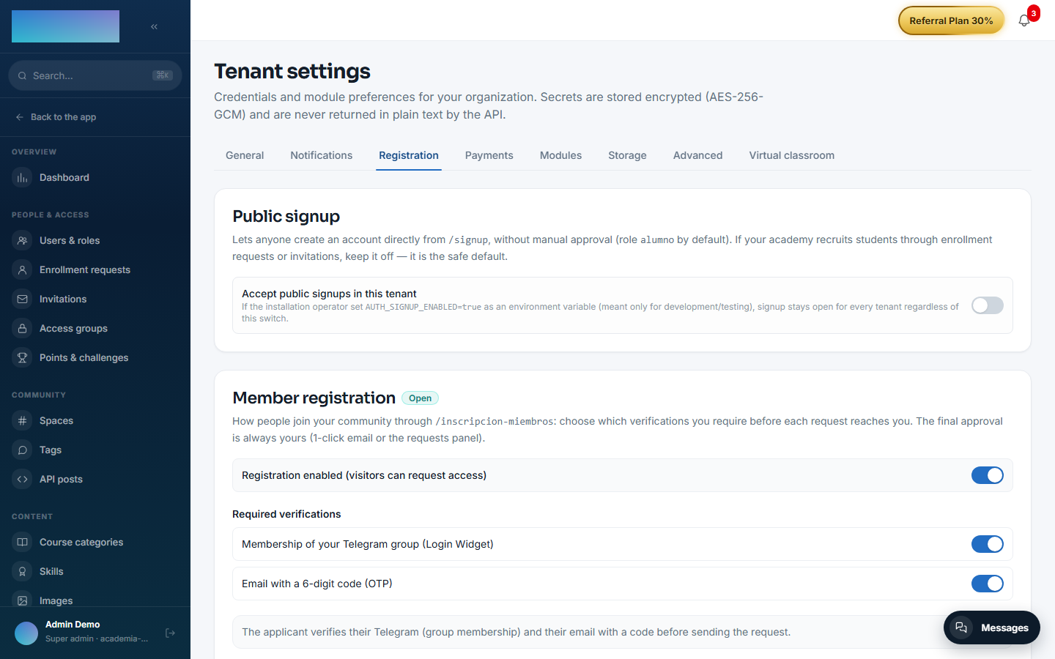This screenshot has height=659, width=1055.
Task: Enable Accept public signups toggle
Action: [x=988, y=305]
